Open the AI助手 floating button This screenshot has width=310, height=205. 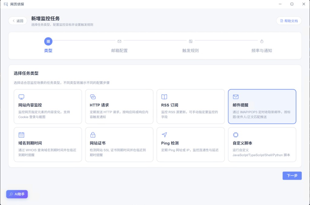click(17, 194)
